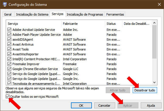Click "Adobe" manufacturer in Flash Player row
The height and width of the screenshot is (111, 164).
(x=67, y=35)
